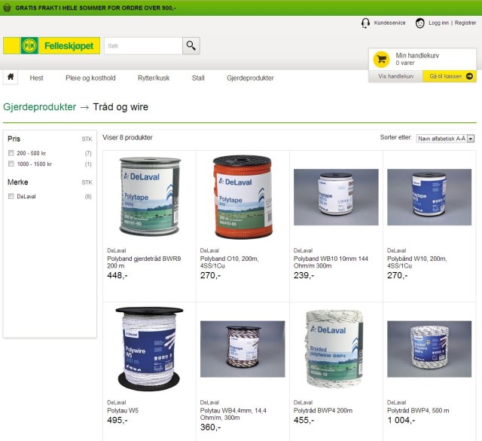
Task: Check the 1000 - 1500 kr filter
Action: [x=11, y=164]
